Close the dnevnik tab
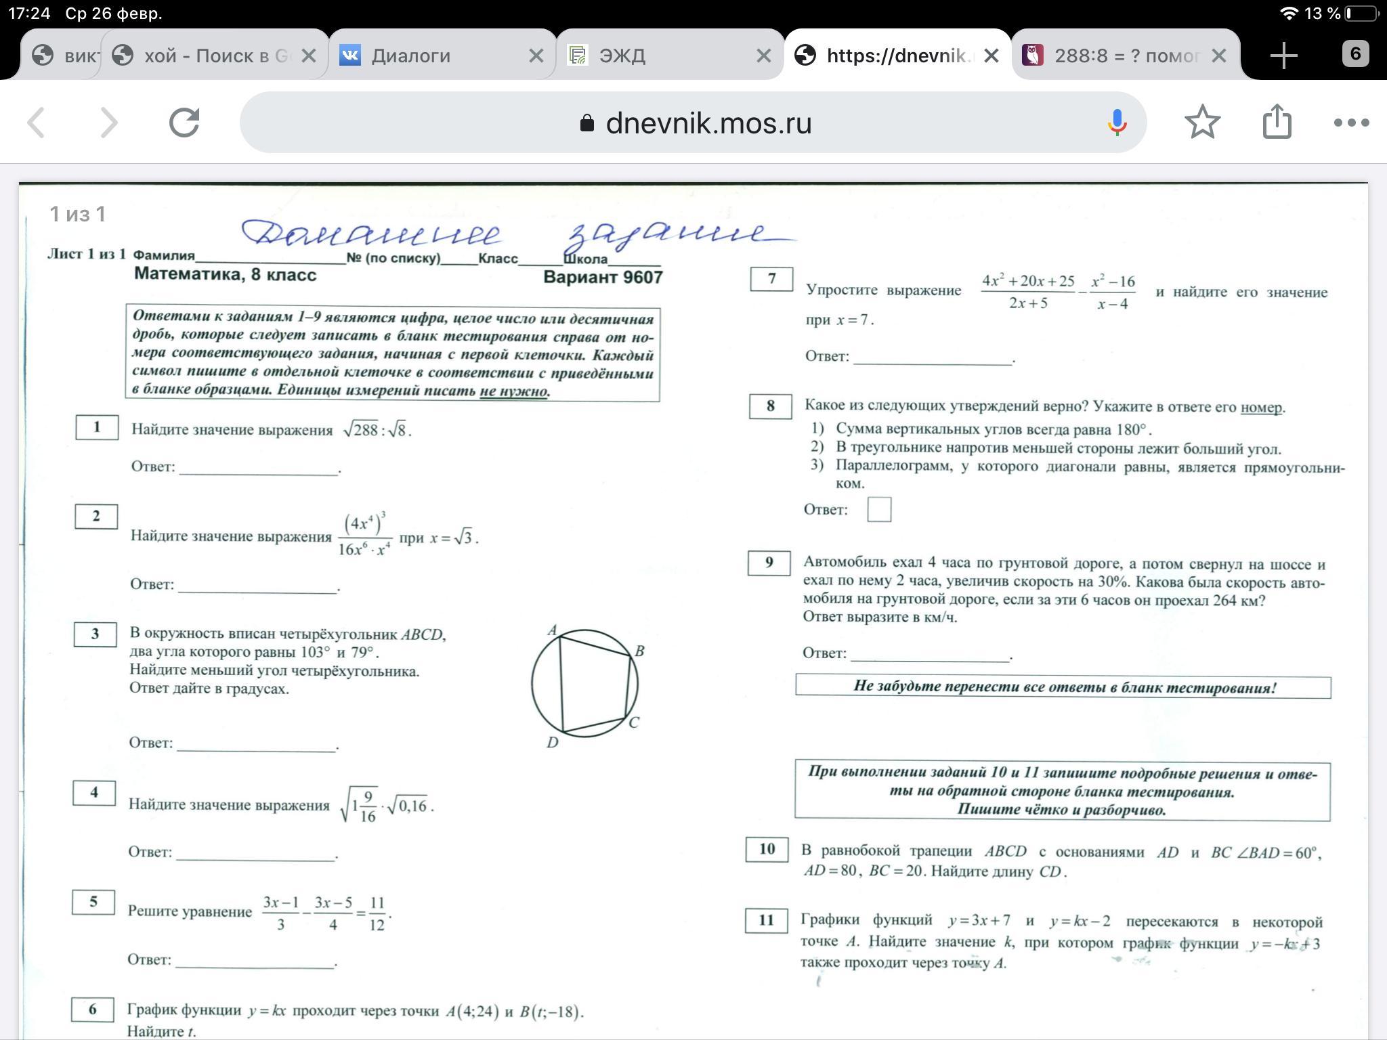This screenshot has height=1040, width=1387. 991,56
